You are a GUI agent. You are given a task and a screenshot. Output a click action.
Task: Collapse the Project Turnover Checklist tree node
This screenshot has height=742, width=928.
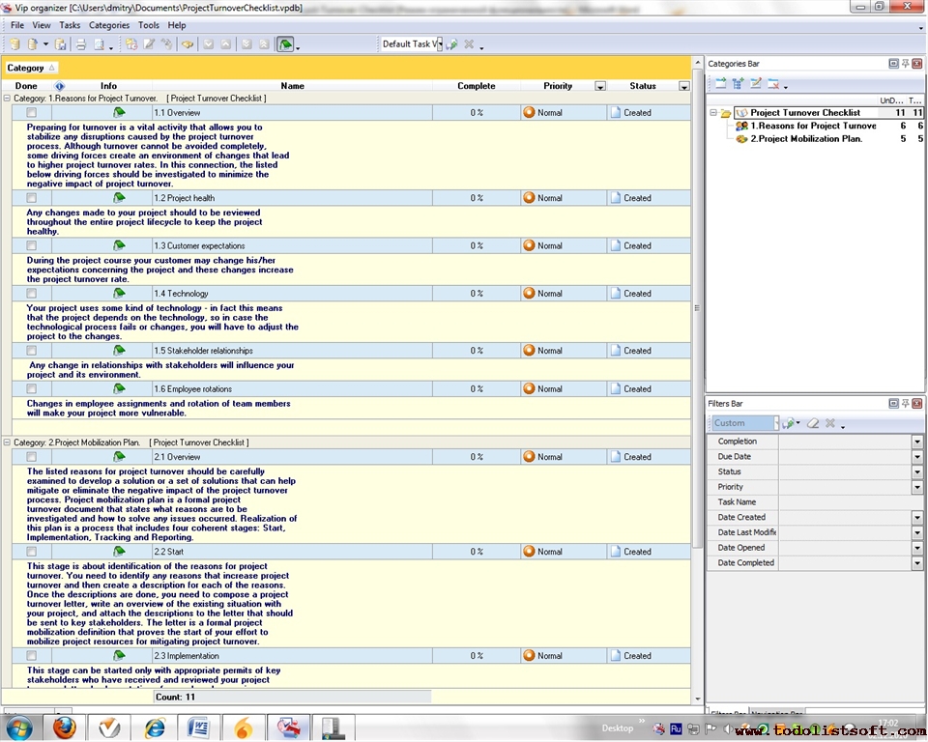point(713,113)
